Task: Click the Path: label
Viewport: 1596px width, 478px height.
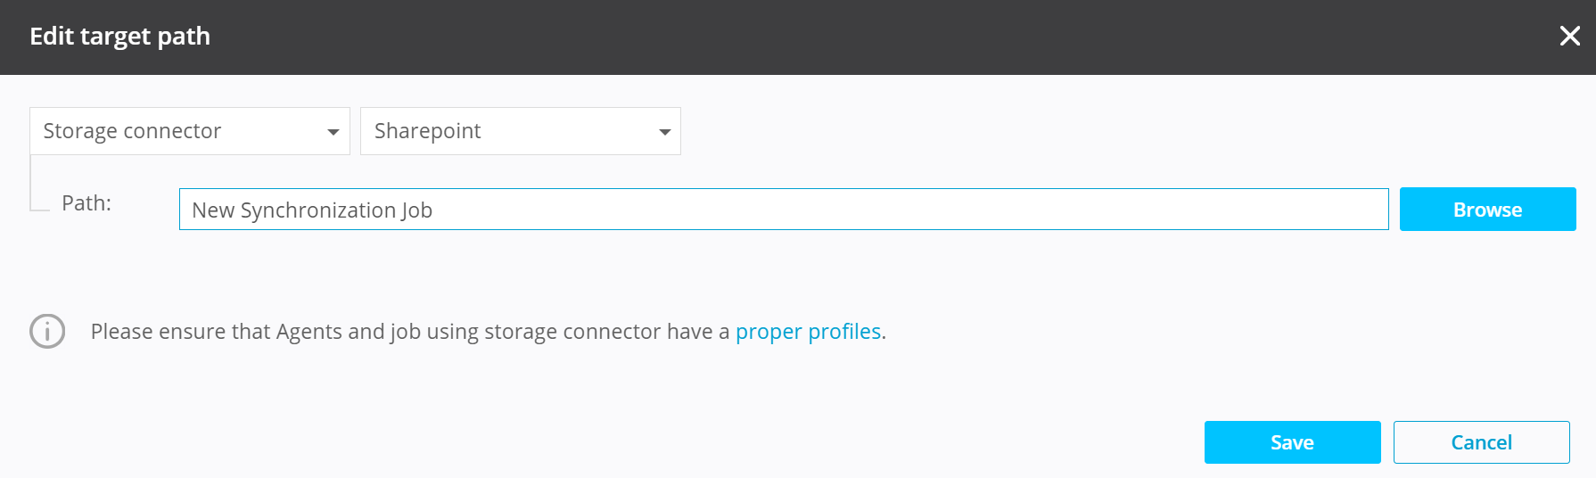Action: point(86,203)
